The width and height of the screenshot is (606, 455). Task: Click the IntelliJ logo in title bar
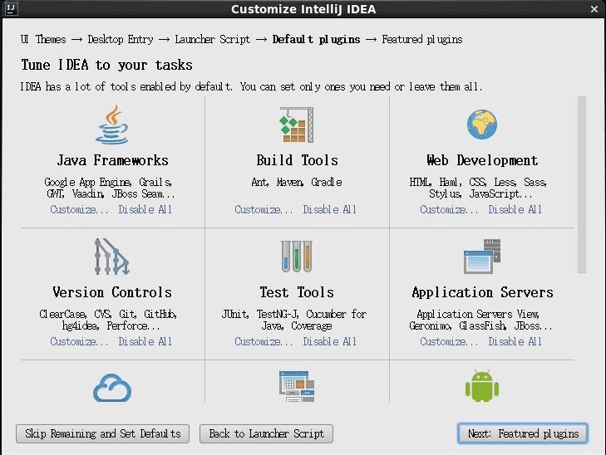click(x=11, y=9)
